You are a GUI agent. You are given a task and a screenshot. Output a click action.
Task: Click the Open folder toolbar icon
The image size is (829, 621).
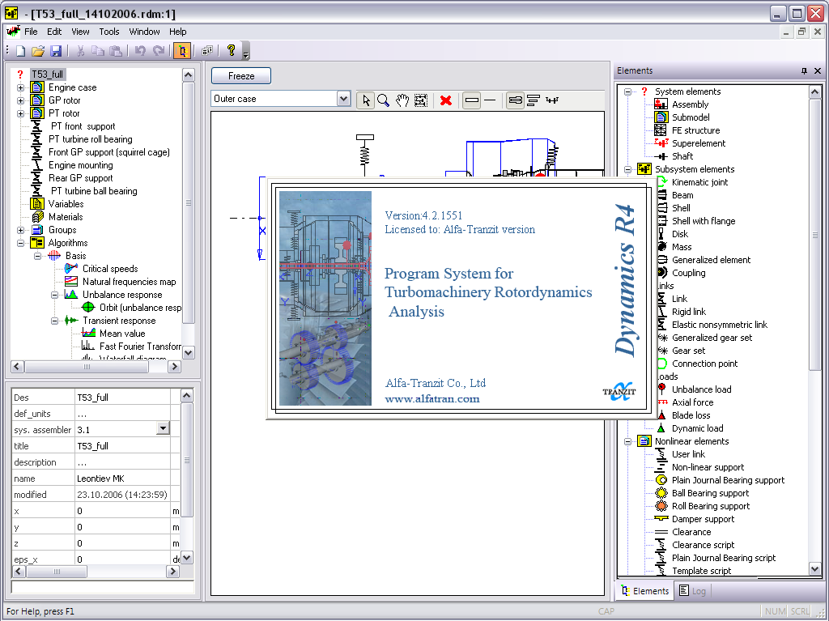[x=38, y=51]
